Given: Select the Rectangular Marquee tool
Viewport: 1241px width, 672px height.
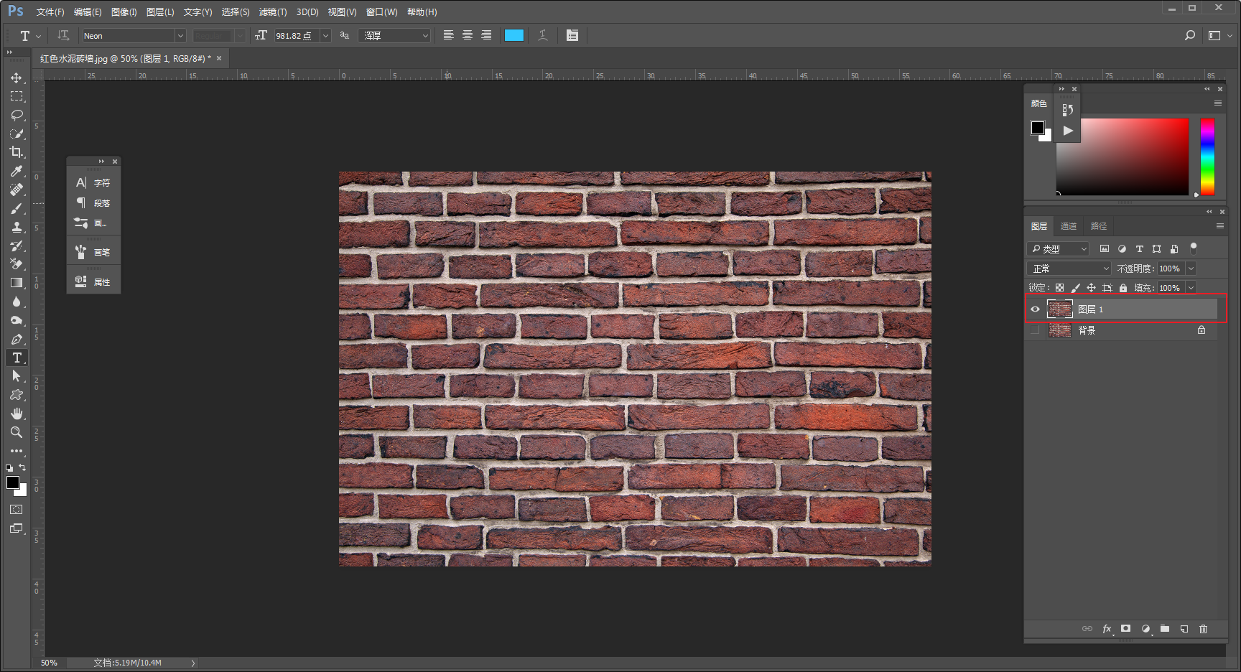Looking at the screenshot, I should [x=17, y=96].
